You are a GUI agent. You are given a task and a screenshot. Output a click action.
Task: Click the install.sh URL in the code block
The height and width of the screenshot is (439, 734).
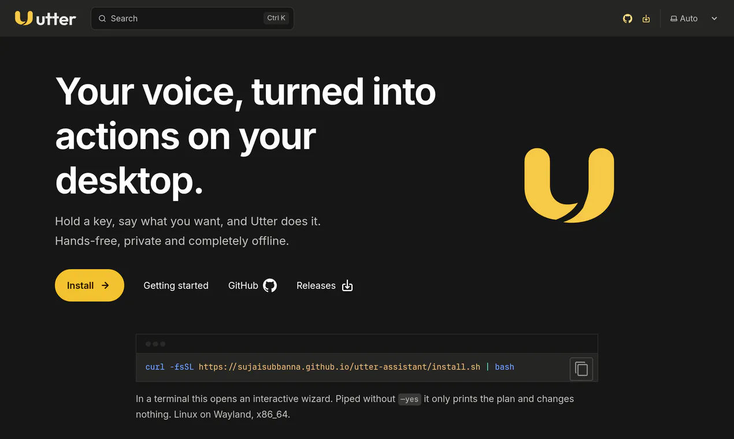pyautogui.click(x=339, y=367)
